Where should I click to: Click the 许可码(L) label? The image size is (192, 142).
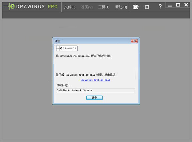[x=63, y=85]
